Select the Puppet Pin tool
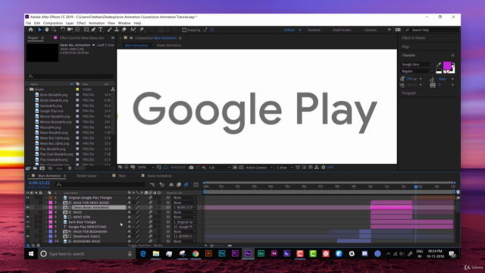This screenshot has width=485, height=273. pos(142,30)
